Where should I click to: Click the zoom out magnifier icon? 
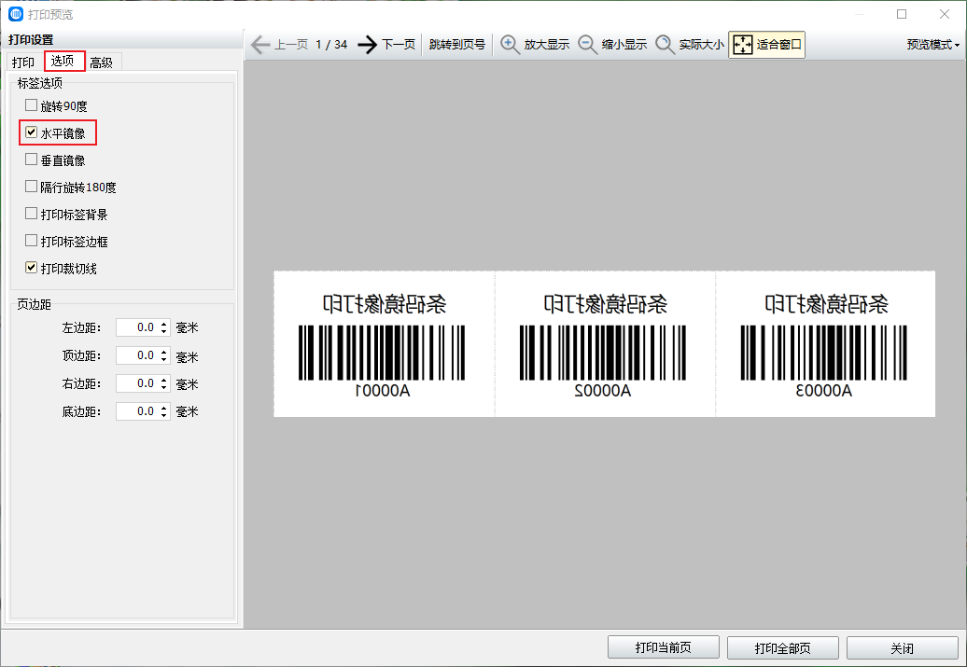click(587, 45)
